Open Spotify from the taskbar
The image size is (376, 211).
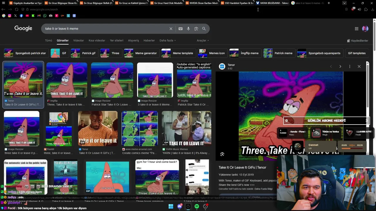(x=197, y=206)
